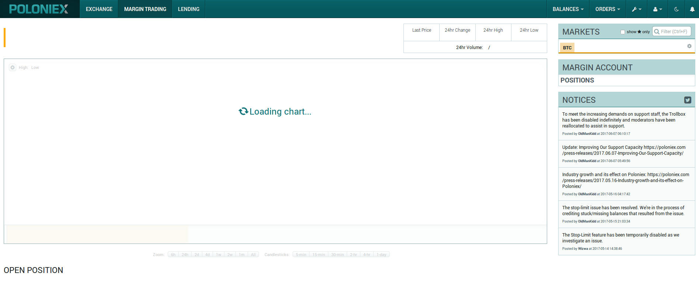699x301 pixels.
Task: Open the Twitter icon in Notices
Action: point(688,100)
